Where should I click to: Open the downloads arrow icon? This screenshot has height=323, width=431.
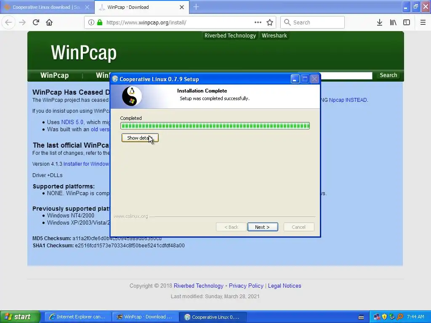coord(380,22)
